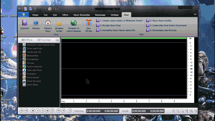Click the Selection start time field
The image size is (215, 121).
(x=93, y=111)
